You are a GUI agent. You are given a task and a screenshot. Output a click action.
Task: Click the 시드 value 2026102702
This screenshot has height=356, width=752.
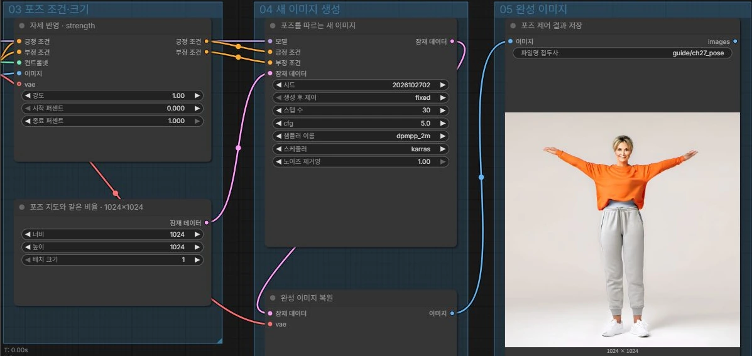[x=411, y=85]
